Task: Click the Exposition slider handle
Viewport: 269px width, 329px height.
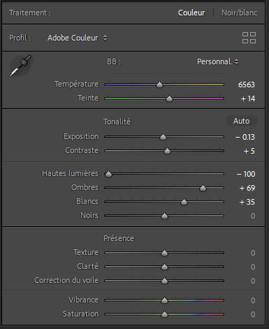Action: (163, 137)
